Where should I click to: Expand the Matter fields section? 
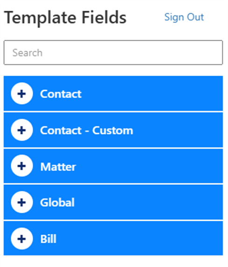[113, 166]
